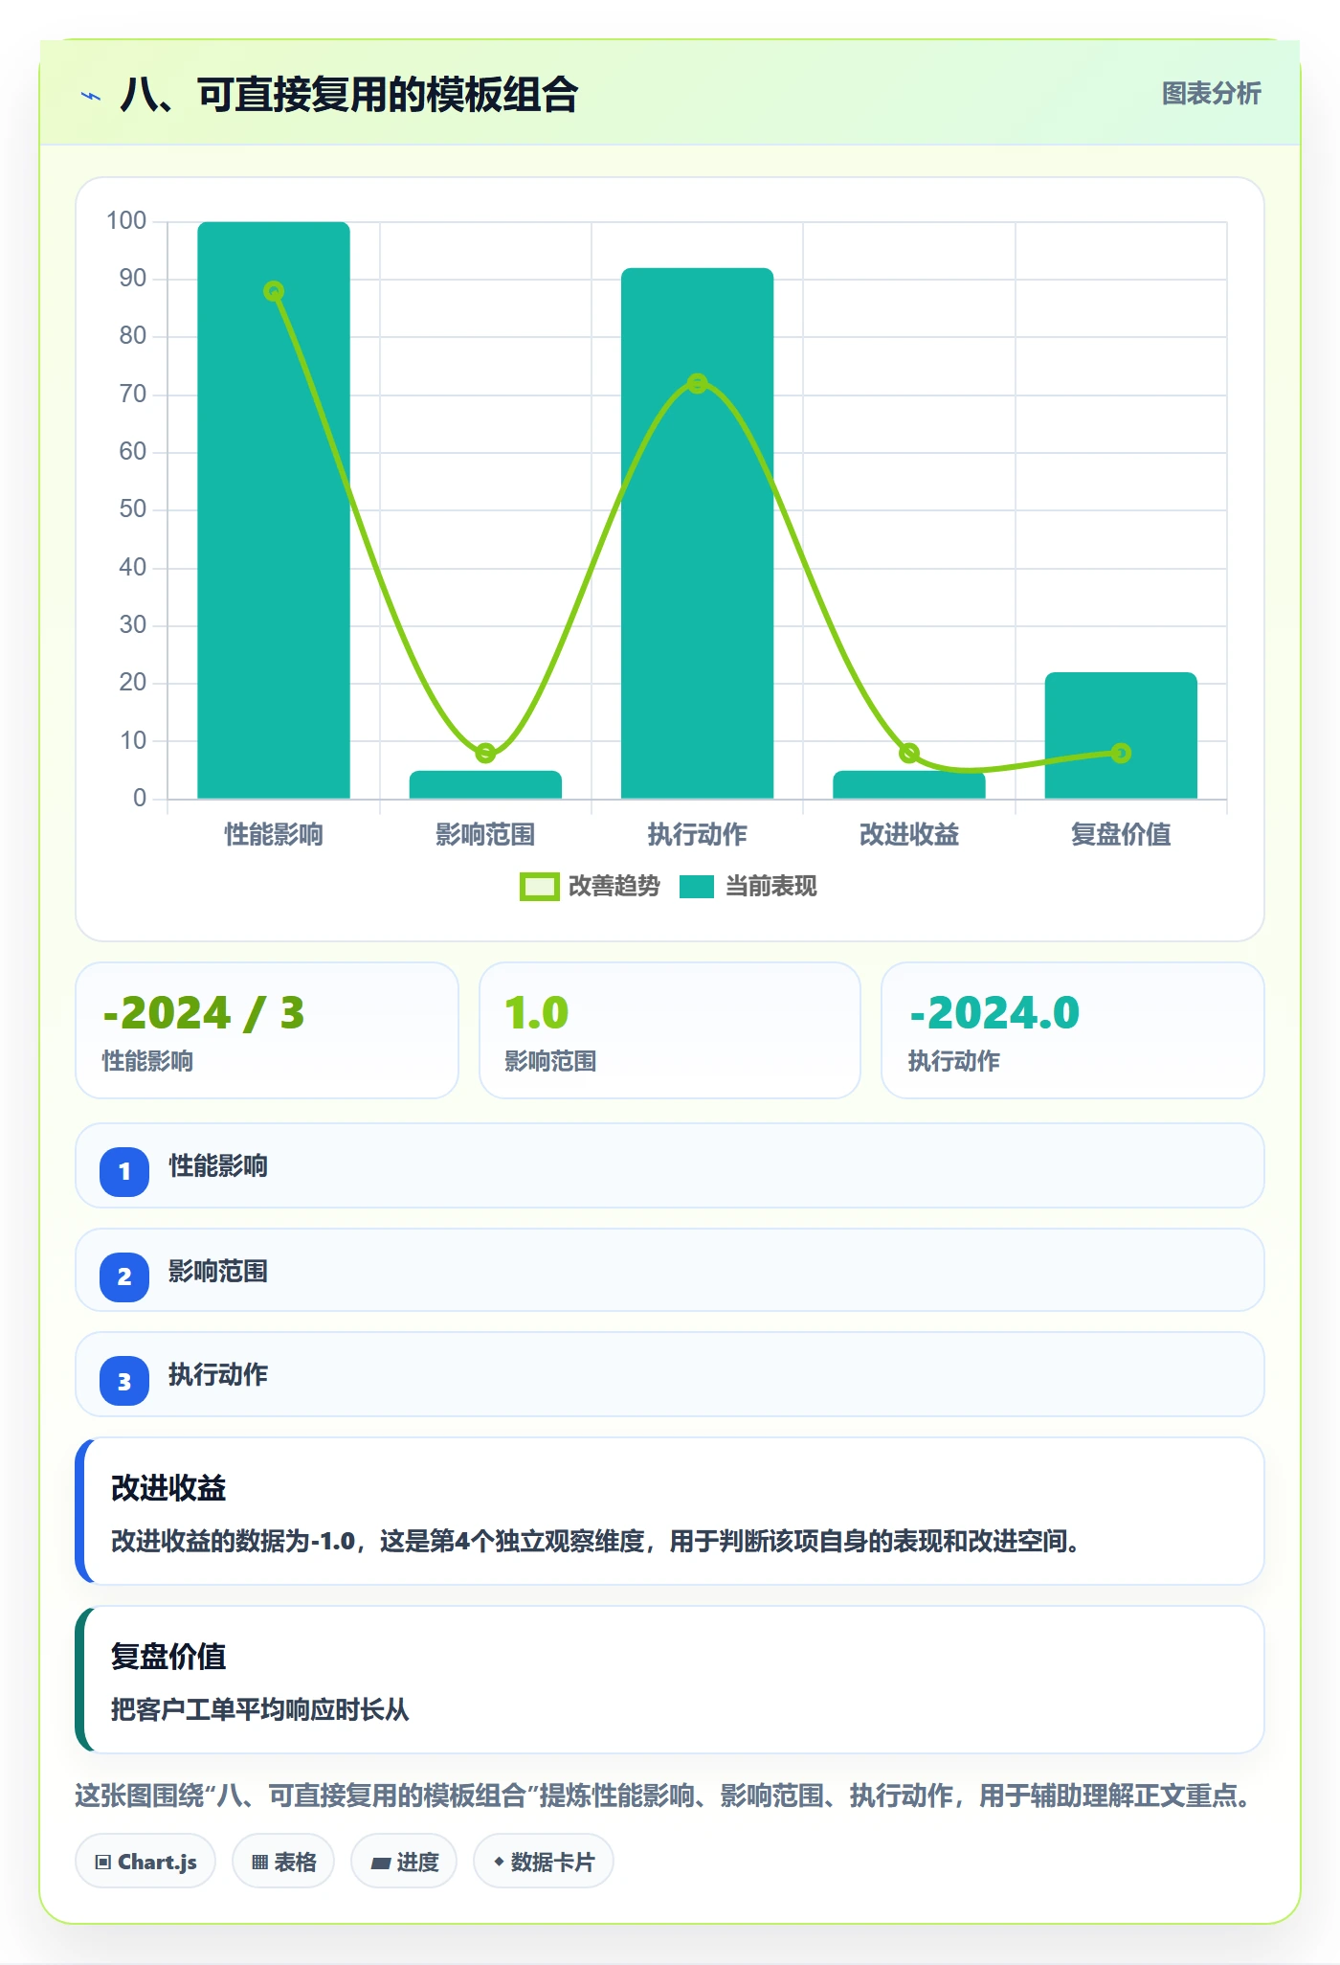
Task: Click the title 八、可直接复用的模板组合
Action: coord(349,95)
